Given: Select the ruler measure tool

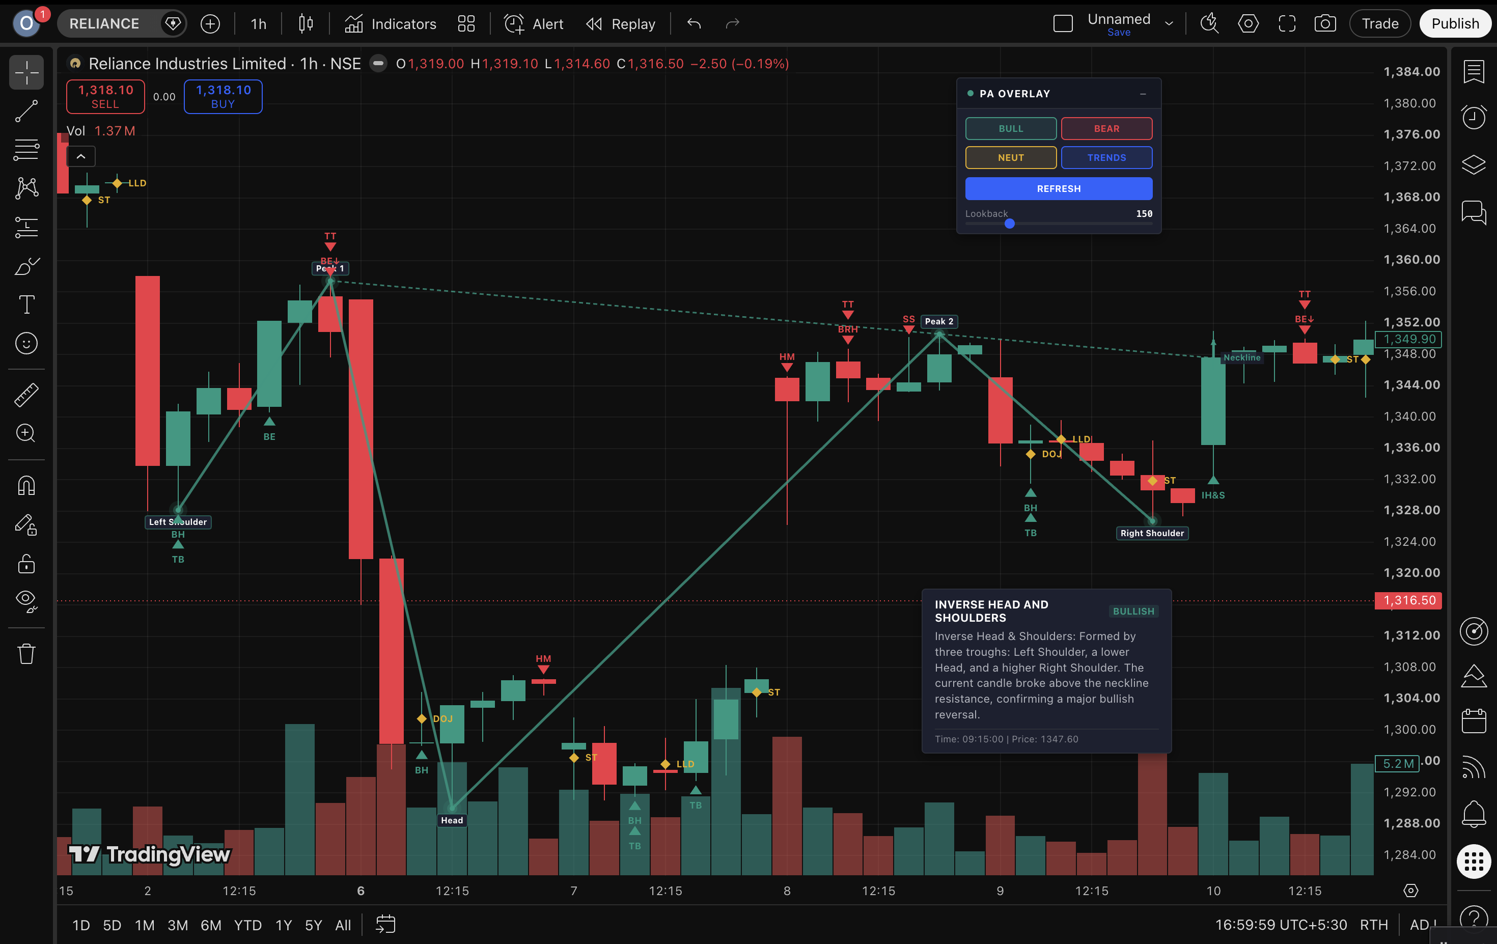Looking at the screenshot, I should click(26, 395).
